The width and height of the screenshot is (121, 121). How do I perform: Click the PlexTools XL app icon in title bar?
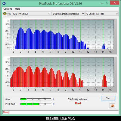pyautogui.click(x=4, y=3)
